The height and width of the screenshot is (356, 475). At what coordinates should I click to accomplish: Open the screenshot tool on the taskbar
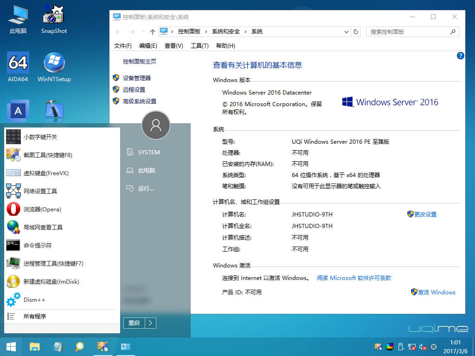tap(103, 347)
